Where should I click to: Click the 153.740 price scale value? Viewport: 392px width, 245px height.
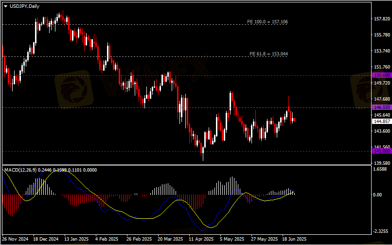[382, 51]
